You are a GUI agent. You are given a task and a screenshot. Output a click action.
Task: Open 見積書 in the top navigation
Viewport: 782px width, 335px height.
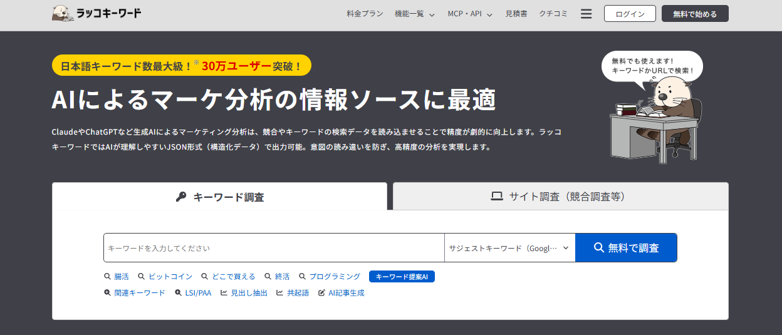point(516,14)
